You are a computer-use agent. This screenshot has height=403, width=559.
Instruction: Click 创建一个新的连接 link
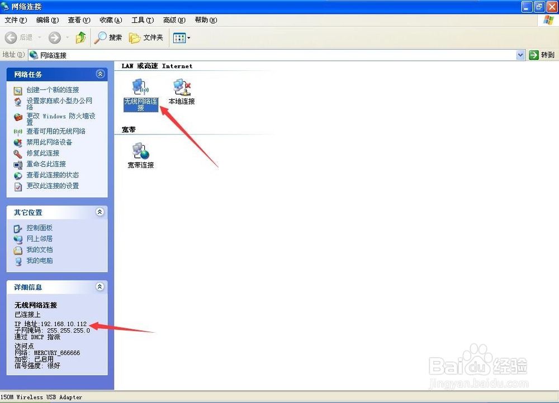coord(53,90)
